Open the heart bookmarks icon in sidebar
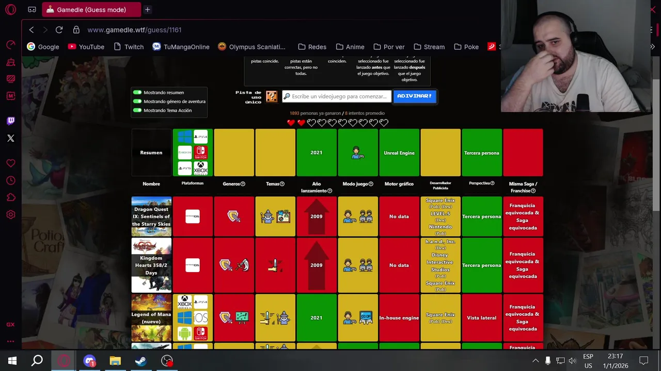Viewport: 661px width, 371px height. coord(10,163)
